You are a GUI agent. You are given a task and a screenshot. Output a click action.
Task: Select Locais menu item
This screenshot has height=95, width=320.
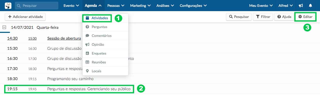105,71
